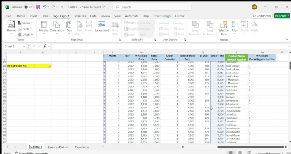The image size is (291, 154).
Task: Click the Normal view status icon
Action: click(231, 153)
